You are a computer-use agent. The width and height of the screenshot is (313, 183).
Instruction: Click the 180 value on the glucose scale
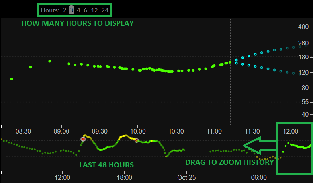pos(303,57)
